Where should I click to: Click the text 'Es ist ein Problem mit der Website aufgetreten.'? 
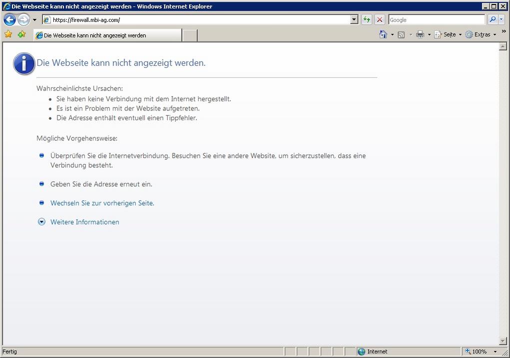coord(128,109)
